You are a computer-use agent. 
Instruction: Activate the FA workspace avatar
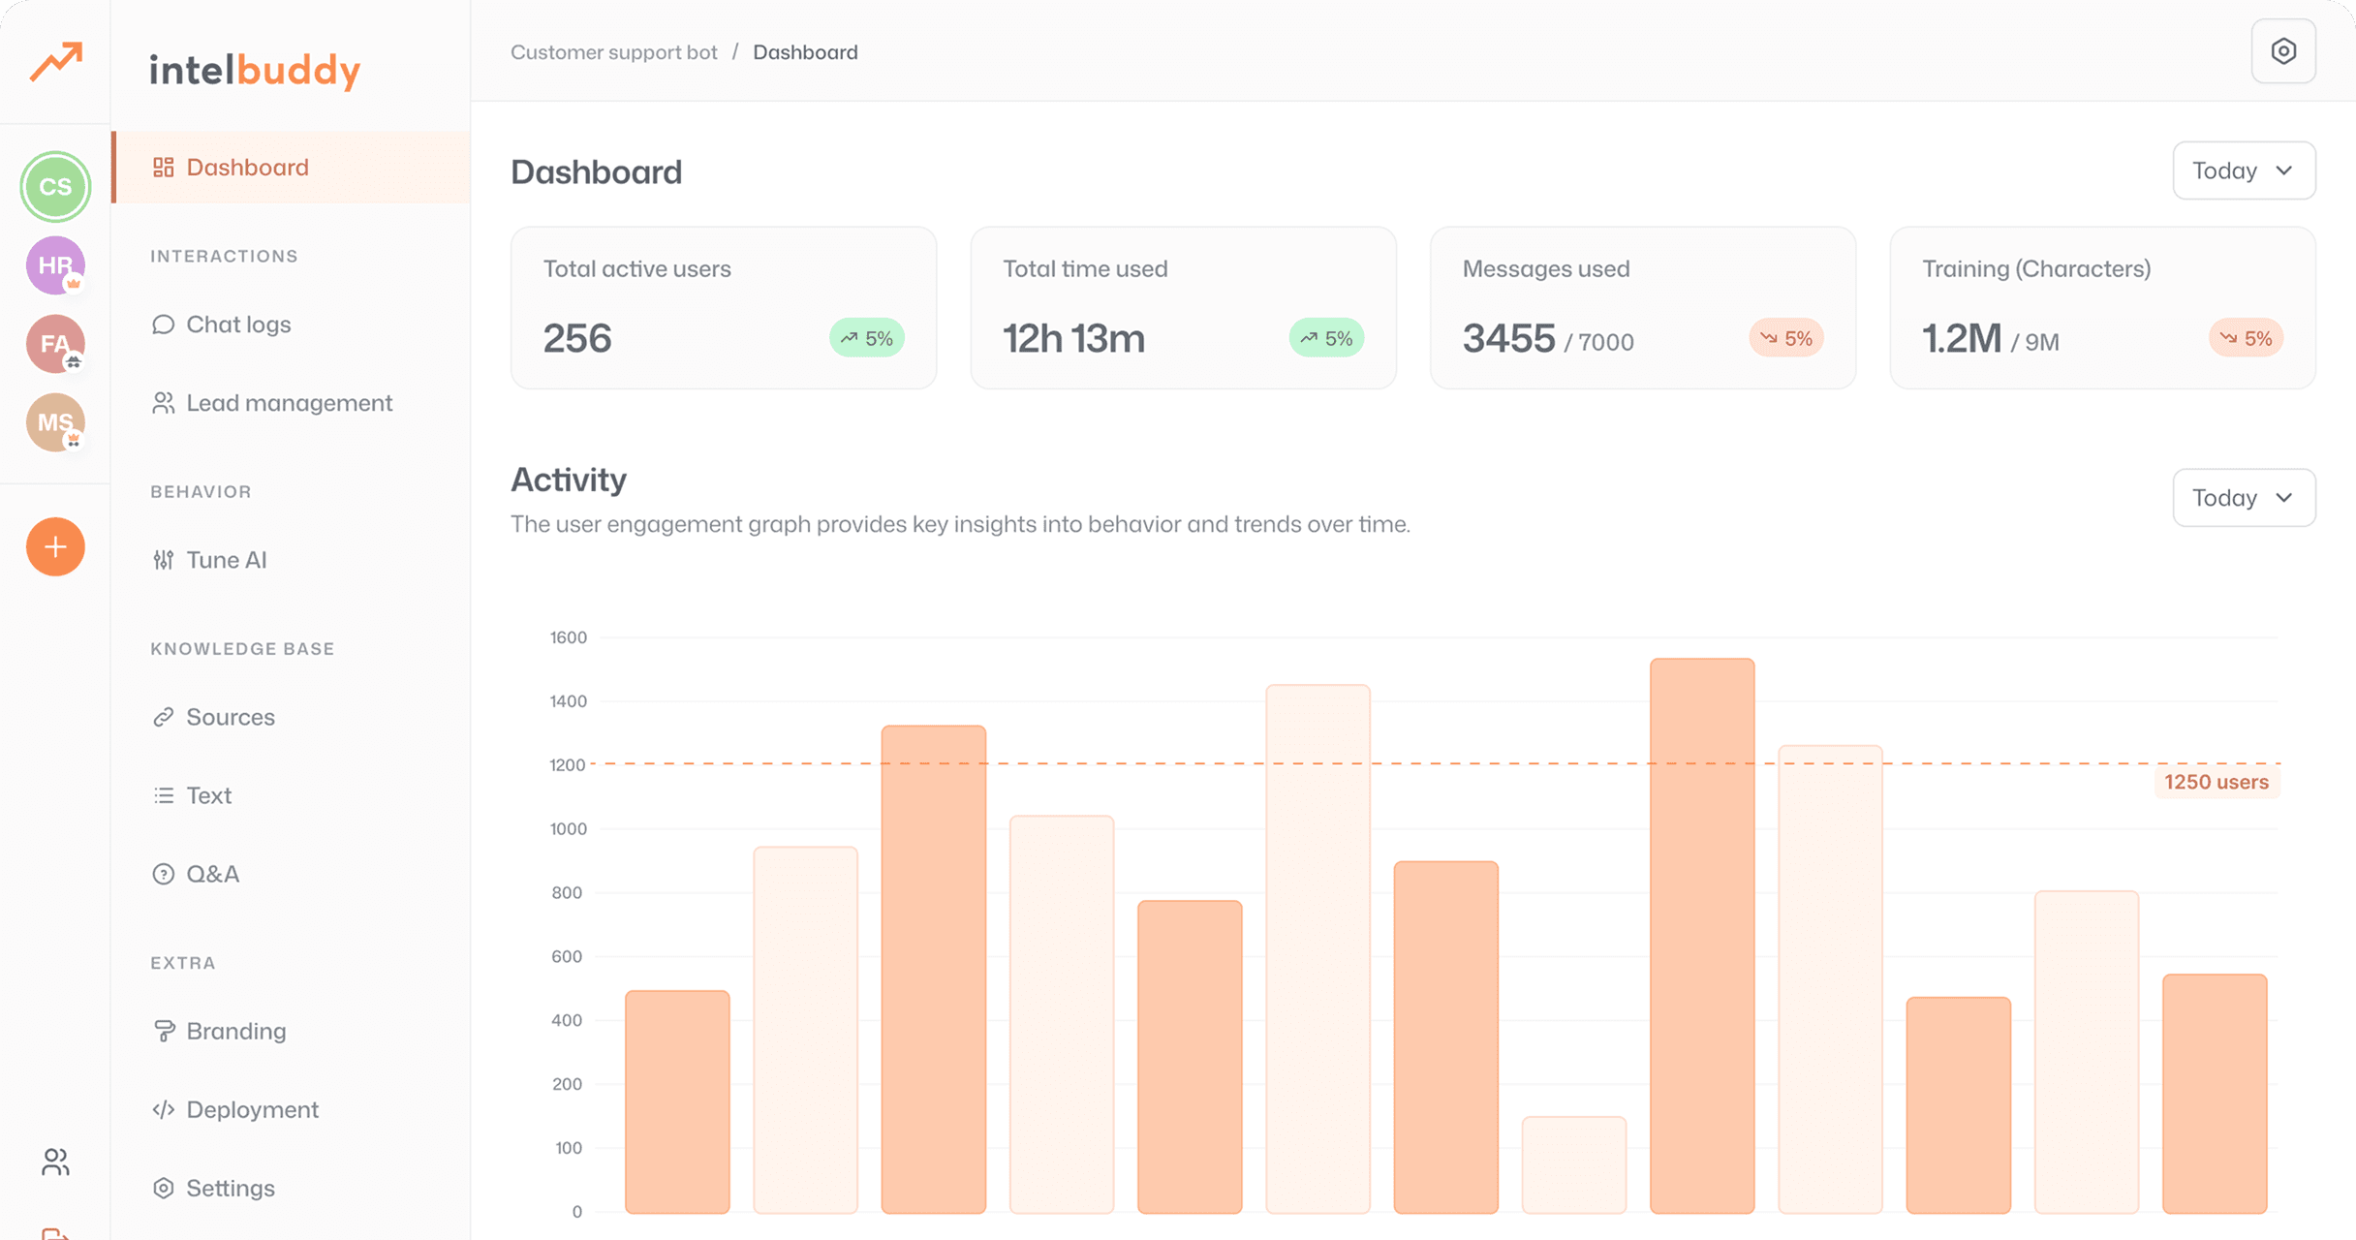55,344
